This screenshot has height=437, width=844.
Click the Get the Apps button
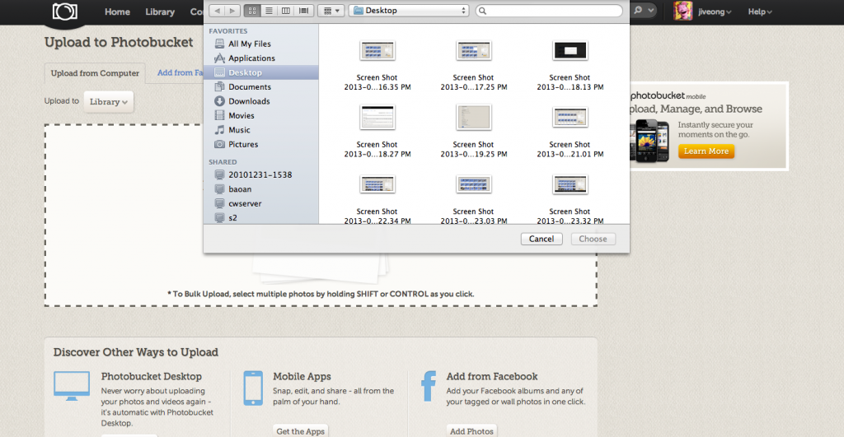click(x=300, y=431)
